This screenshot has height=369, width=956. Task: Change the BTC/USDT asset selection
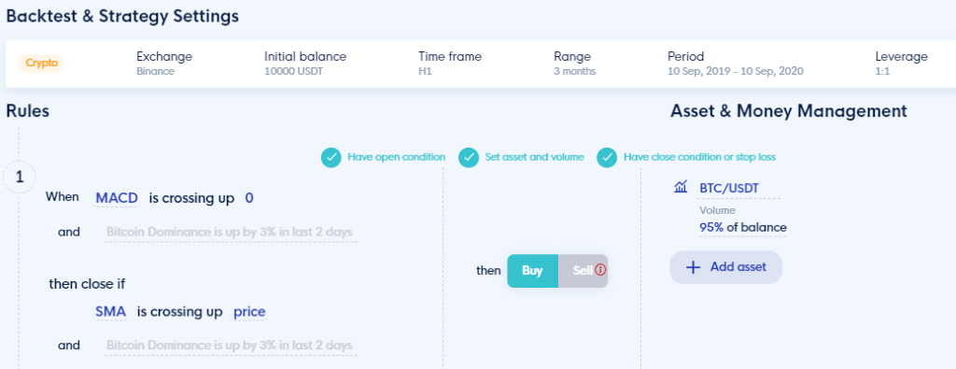tap(729, 189)
